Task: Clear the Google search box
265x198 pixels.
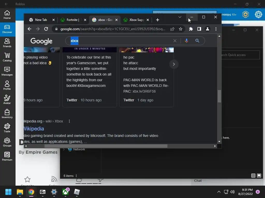Action: click(175, 41)
